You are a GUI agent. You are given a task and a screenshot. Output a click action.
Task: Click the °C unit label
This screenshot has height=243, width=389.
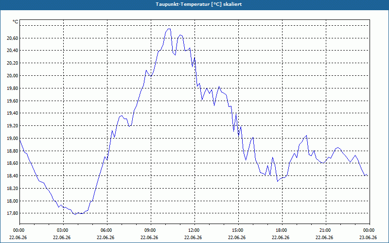[x=16, y=22]
